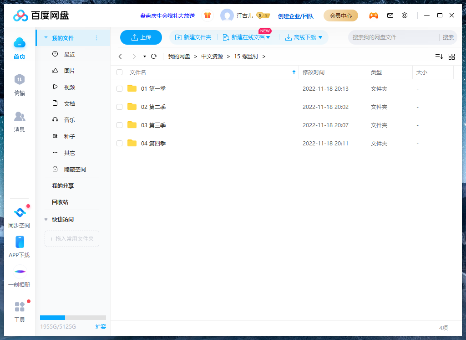The height and width of the screenshot is (340, 466).
Task: Select 图片 in the sidebar
Action: (x=69, y=71)
